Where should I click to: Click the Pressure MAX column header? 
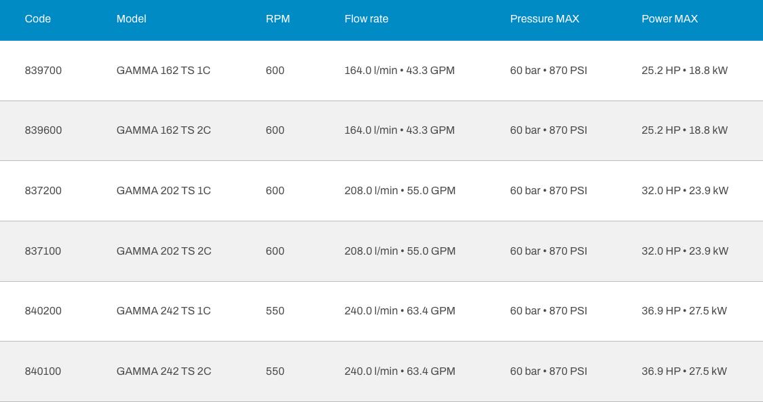coord(544,19)
